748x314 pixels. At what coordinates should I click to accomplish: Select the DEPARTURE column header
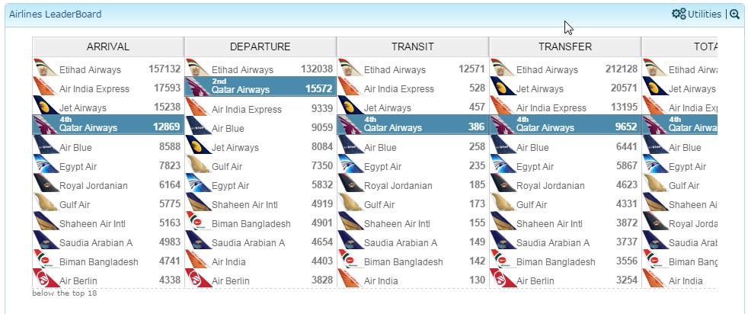click(x=260, y=46)
